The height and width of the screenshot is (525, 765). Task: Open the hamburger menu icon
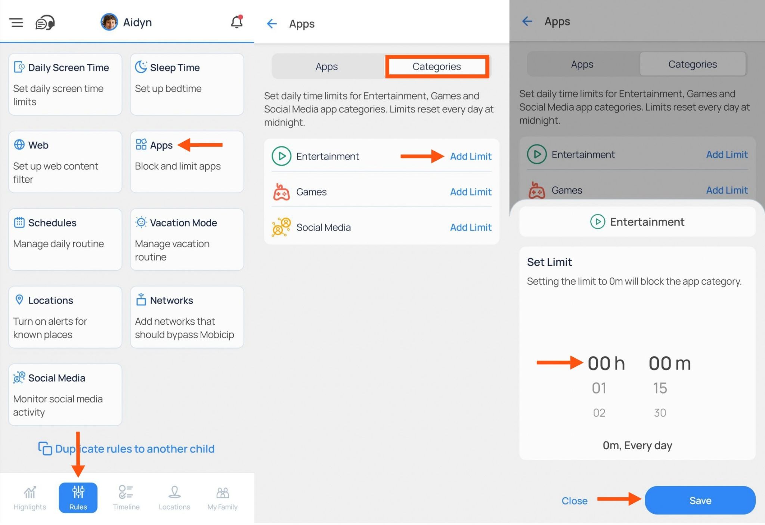click(16, 23)
